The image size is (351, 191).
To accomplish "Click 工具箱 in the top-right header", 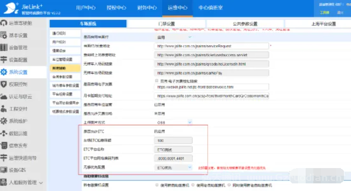I will coord(325,13).
